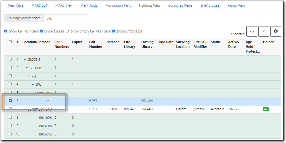Switch to the MARC Edit tab
This screenshot has width=286, height=143.
pyautogui.click(x=39, y=5)
